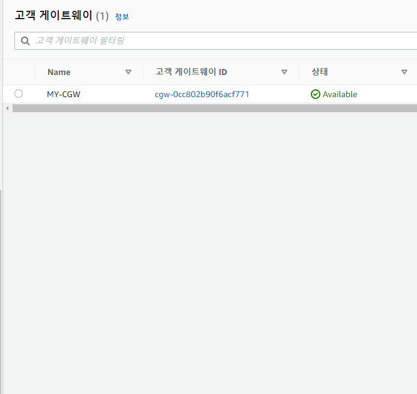Click the Available status checkmark icon

click(316, 94)
